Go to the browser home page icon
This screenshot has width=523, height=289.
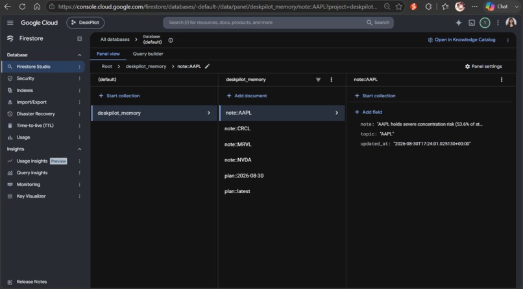[x=37, y=6]
